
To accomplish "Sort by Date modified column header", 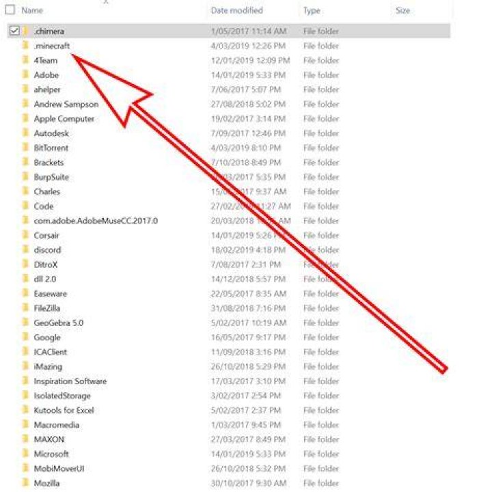I will [237, 10].
